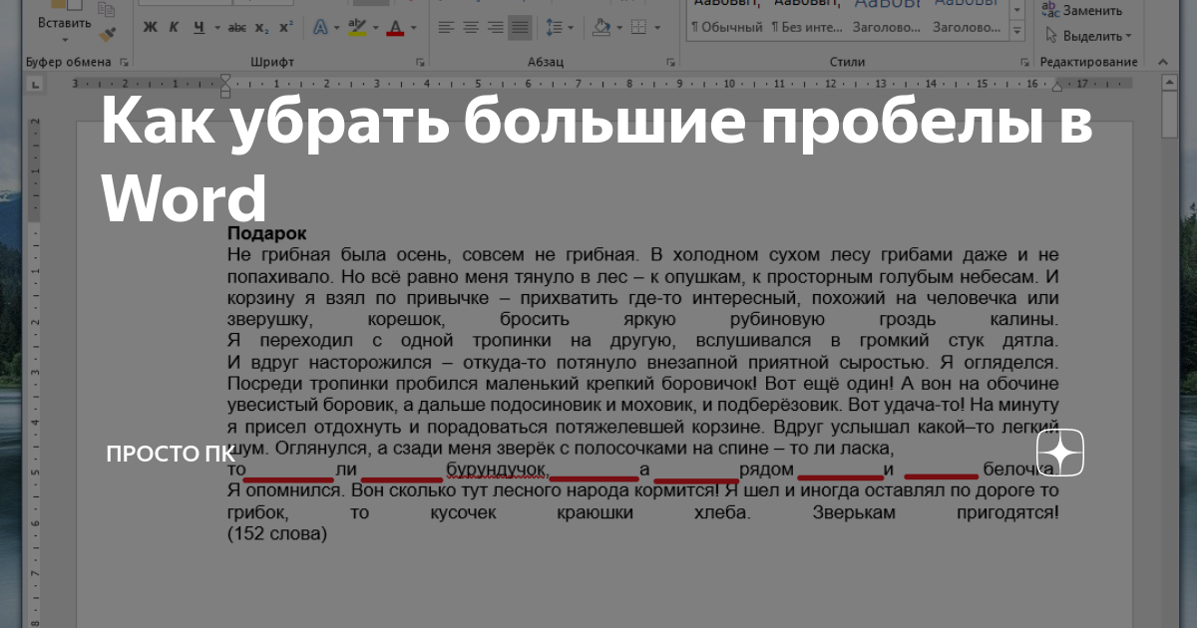The height and width of the screenshot is (628, 1197).
Task: Open the Шрифт dialog launcher
Action: (421, 63)
